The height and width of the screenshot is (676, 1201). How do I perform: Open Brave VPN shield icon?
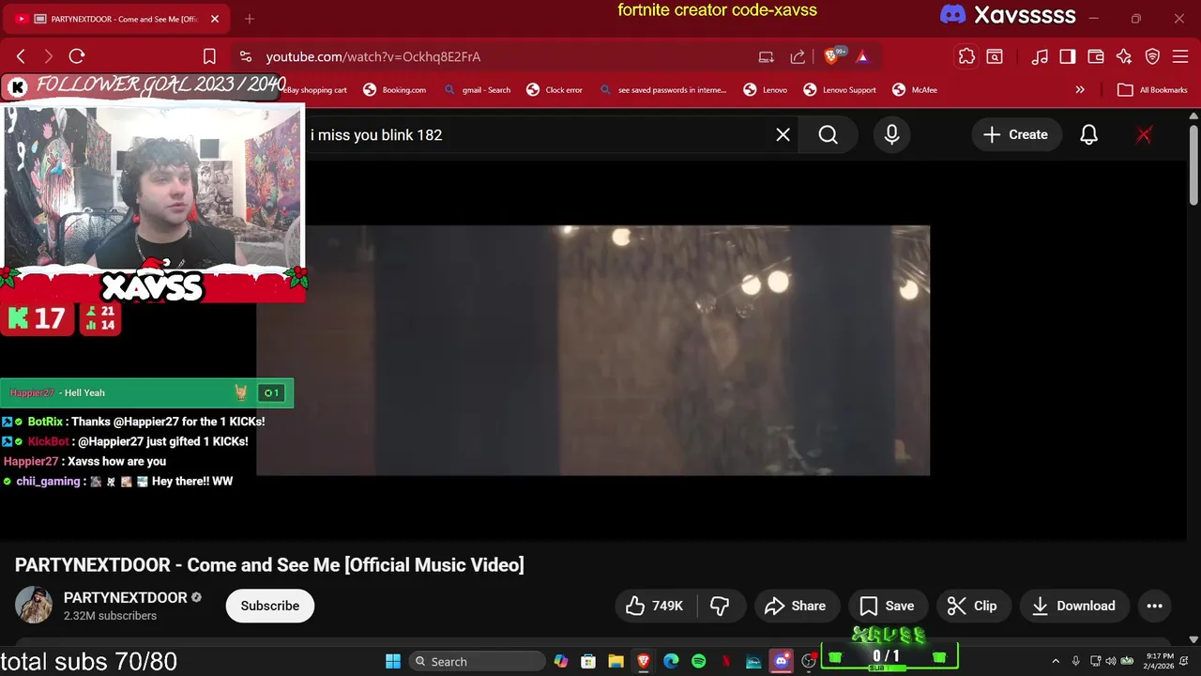click(x=1152, y=56)
